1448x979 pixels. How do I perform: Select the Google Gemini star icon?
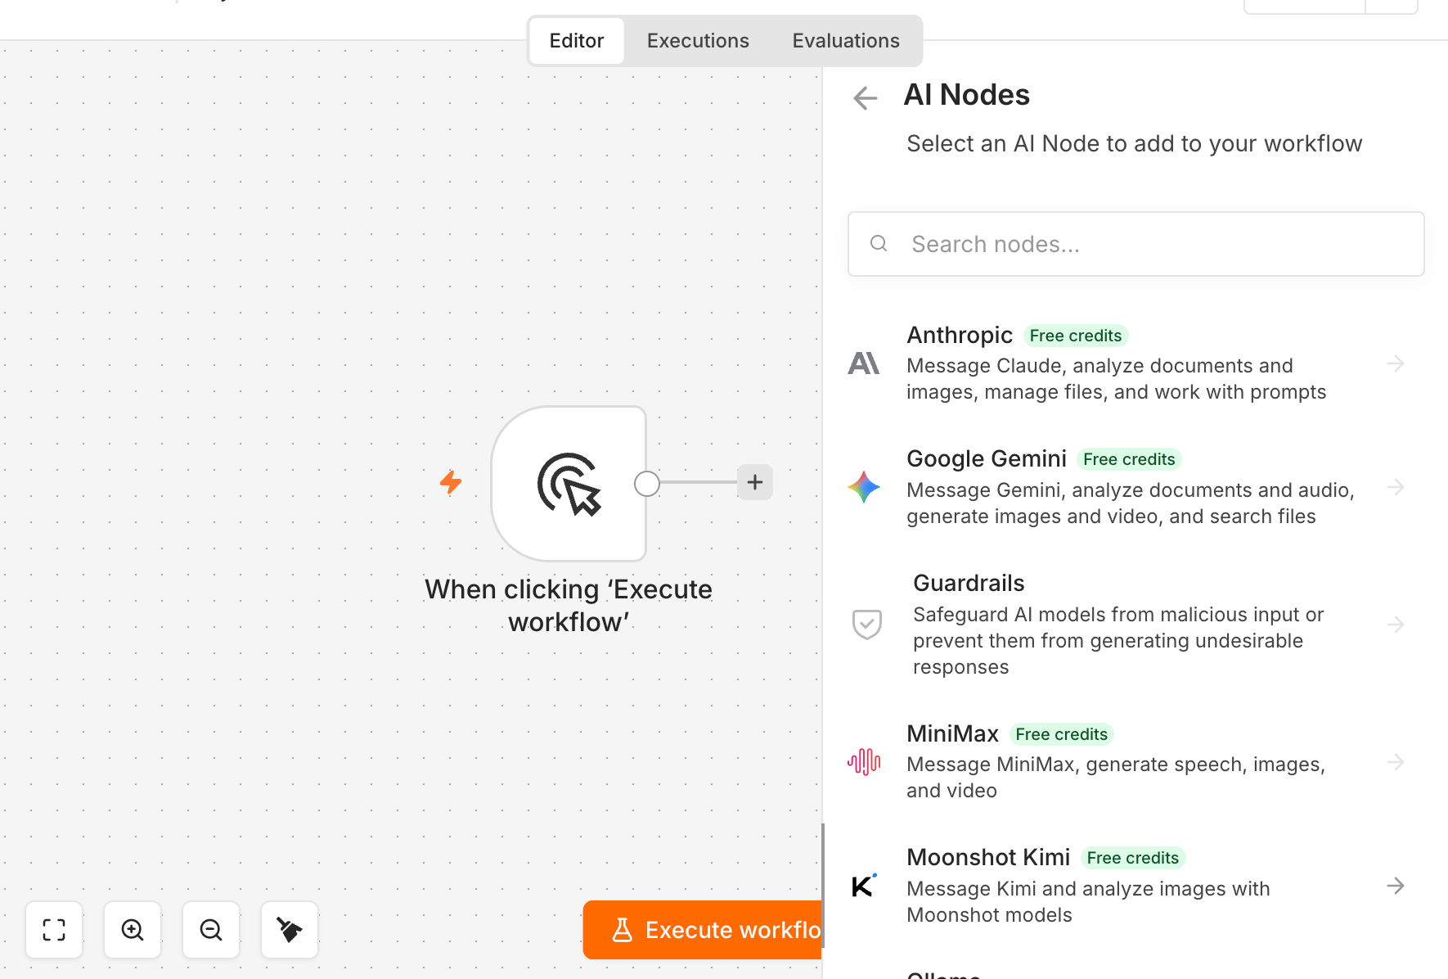coord(864,487)
